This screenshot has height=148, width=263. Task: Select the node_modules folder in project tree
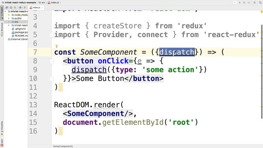20,15
